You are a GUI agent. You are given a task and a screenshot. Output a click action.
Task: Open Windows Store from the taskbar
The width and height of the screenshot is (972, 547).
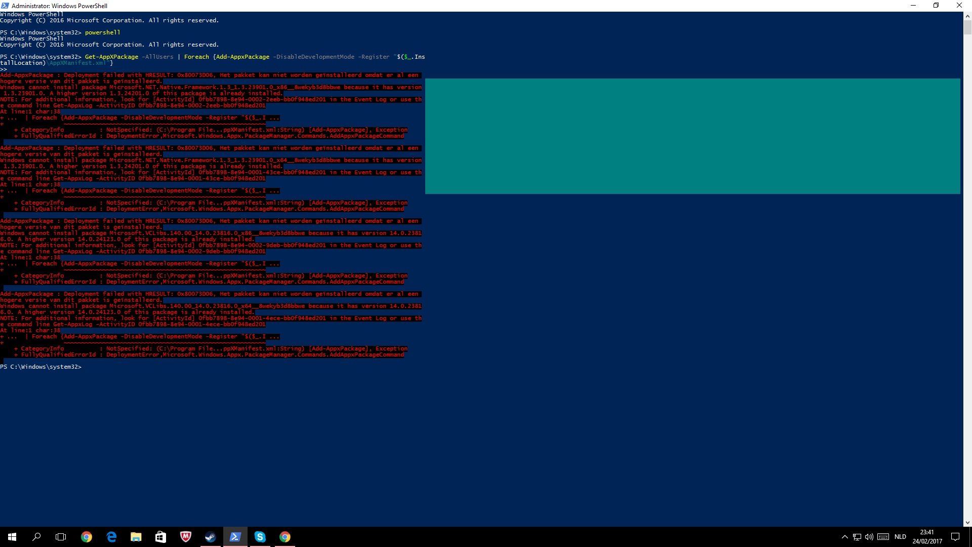pyautogui.click(x=160, y=537)
